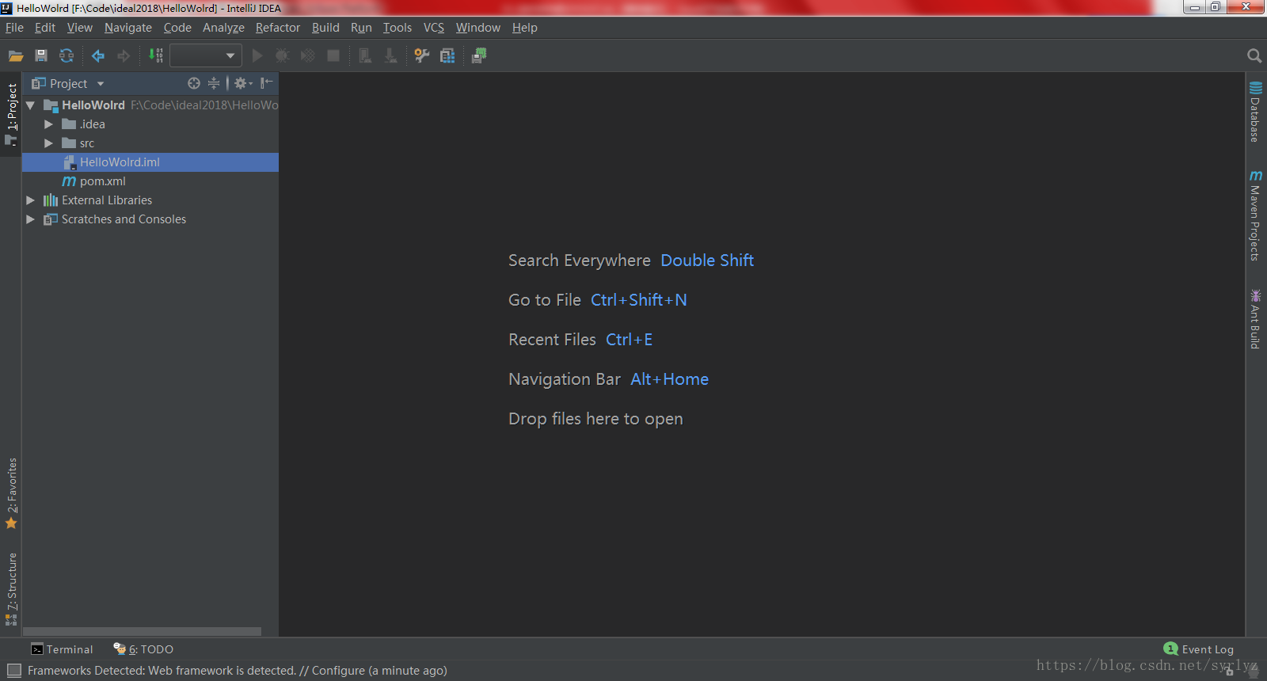Open the Project Structure icon
The width and height of the screenshot is (1267, 681).
tap(447, 55)
